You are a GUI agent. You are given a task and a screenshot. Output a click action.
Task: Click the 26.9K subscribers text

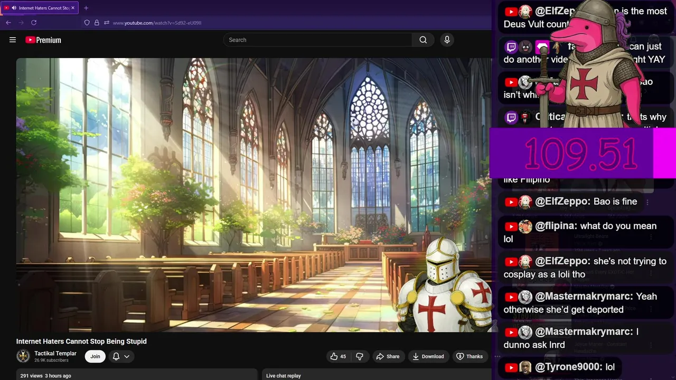tap(51, 360)
